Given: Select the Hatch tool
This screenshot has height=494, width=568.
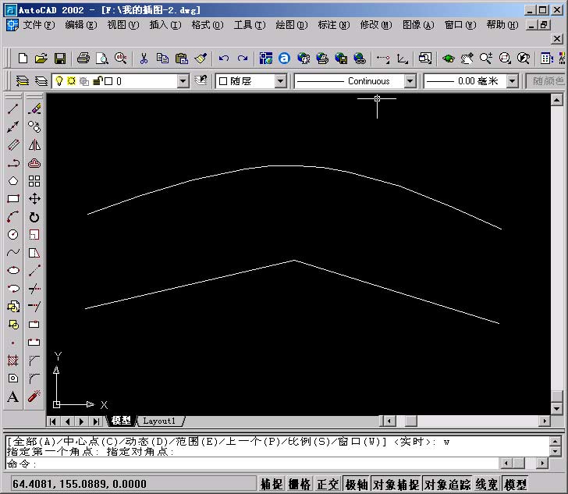Looking at the screenshot, I should tap(13, 361).
